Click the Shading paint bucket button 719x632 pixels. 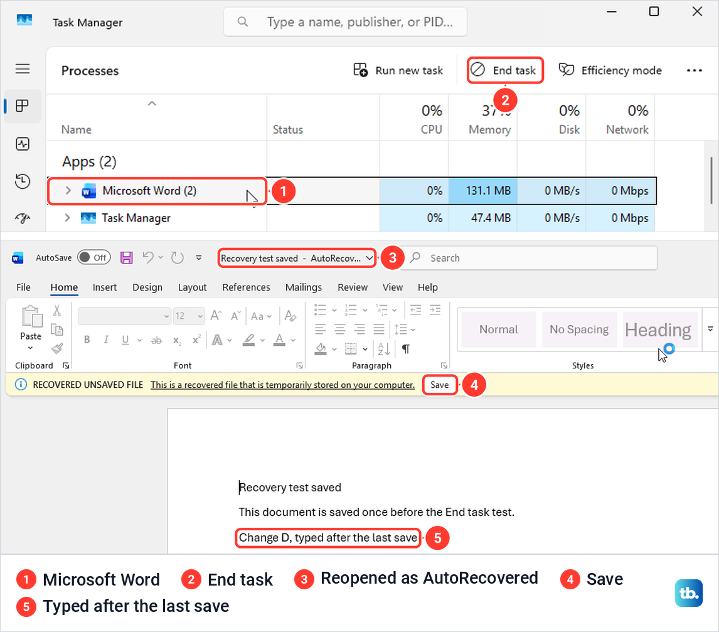pos(321,349)
